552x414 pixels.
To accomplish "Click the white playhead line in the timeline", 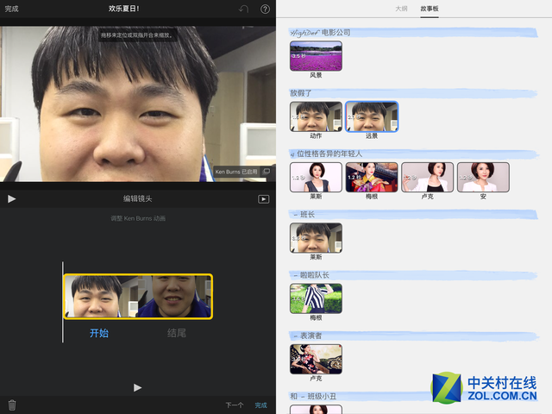I will [x=62, y=302].
